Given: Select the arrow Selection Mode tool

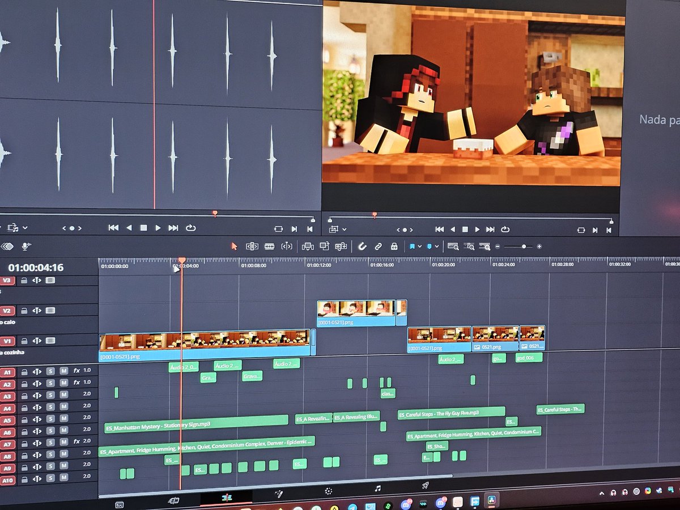Looking at the screenshot, I should coord(234,246).
